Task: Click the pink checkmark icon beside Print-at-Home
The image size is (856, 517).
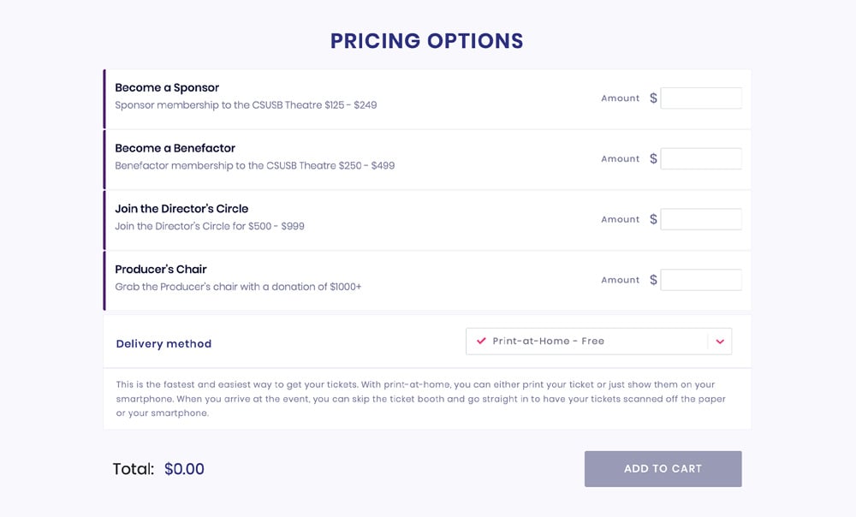Action: tap(481, 341)
